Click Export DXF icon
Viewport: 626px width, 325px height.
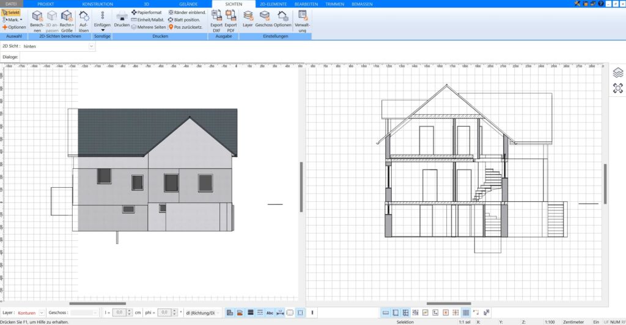point(216,16)
